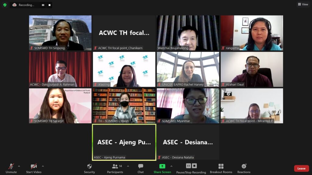Open the Security shield icon
The image size is (312, 175).
tap(89, 166)
